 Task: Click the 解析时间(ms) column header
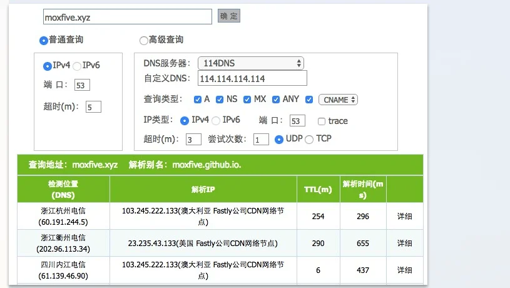[363, 190]
